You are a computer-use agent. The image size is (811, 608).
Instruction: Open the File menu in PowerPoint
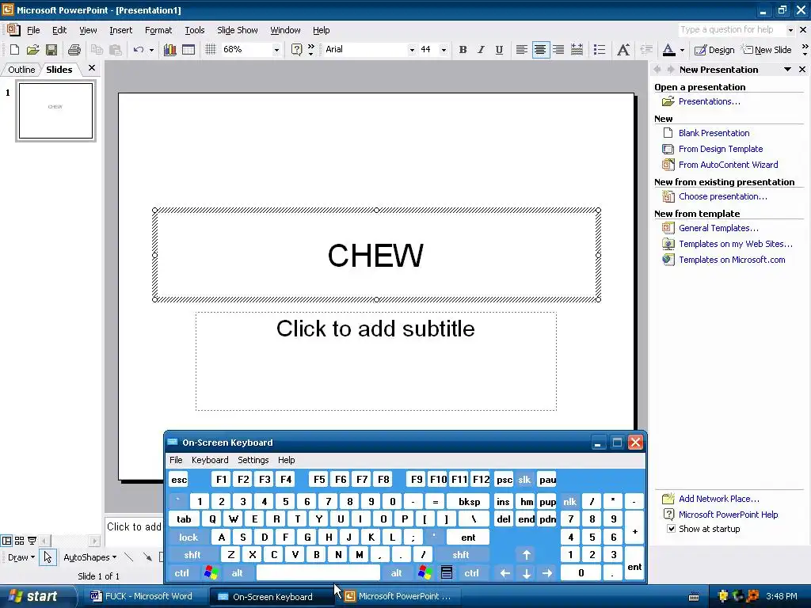coord(33,30)
